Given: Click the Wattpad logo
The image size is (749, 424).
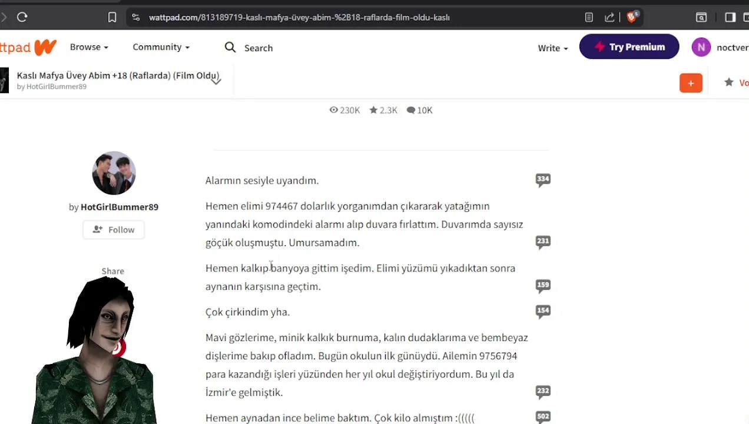Looking at the screenshot, I should pos(28,47).
